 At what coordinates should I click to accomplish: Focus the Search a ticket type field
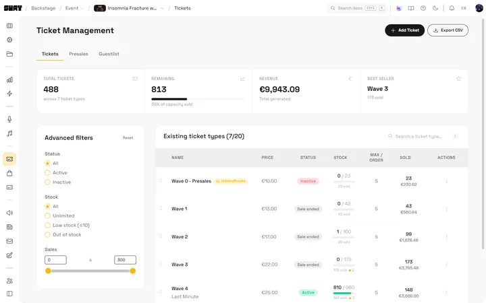tap(423, 136)
